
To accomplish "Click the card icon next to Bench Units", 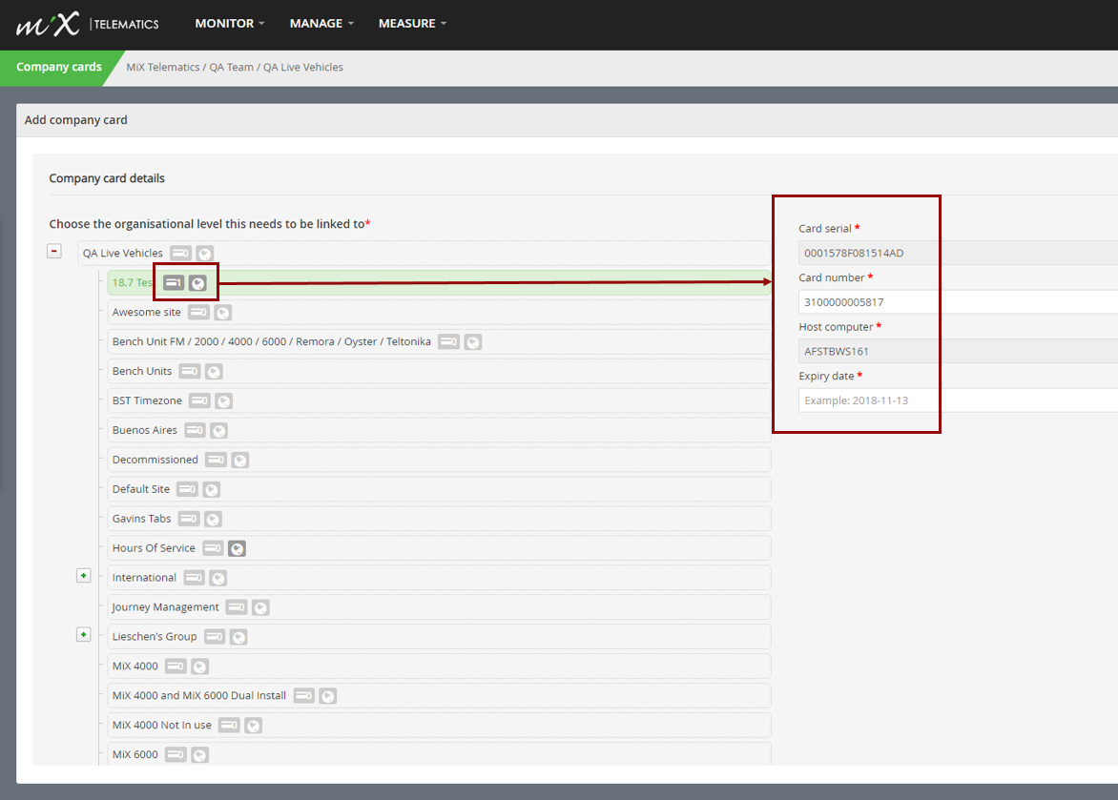I will click(190, 372).
